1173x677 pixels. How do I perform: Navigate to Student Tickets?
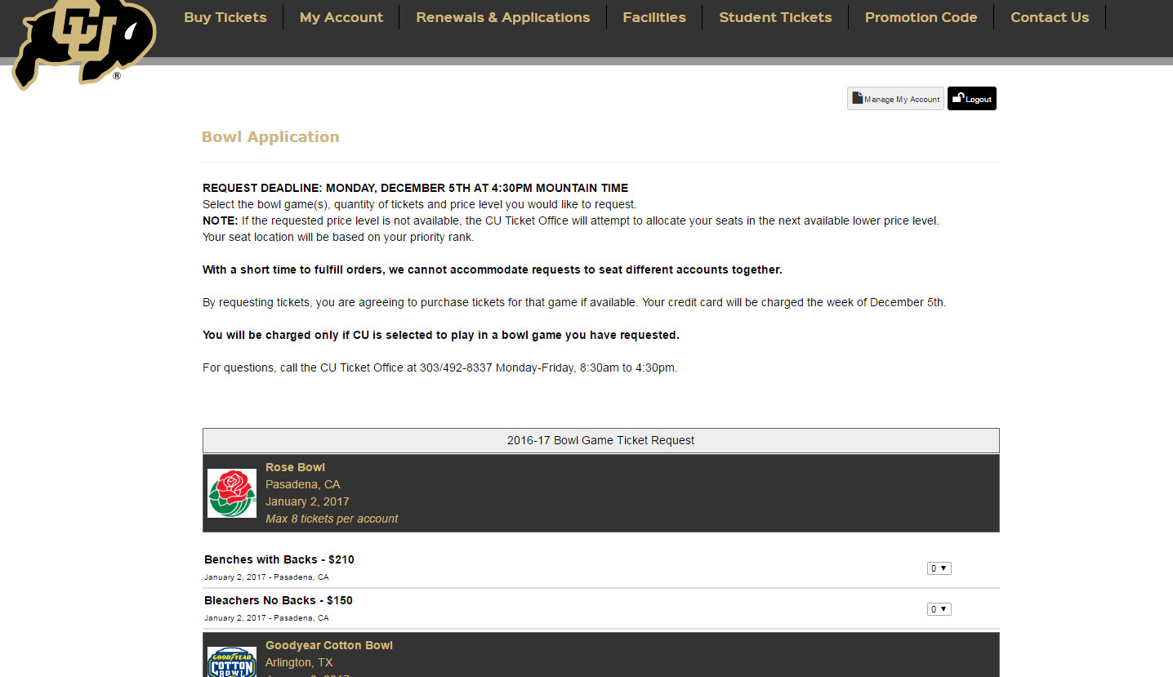coord(775,17)
